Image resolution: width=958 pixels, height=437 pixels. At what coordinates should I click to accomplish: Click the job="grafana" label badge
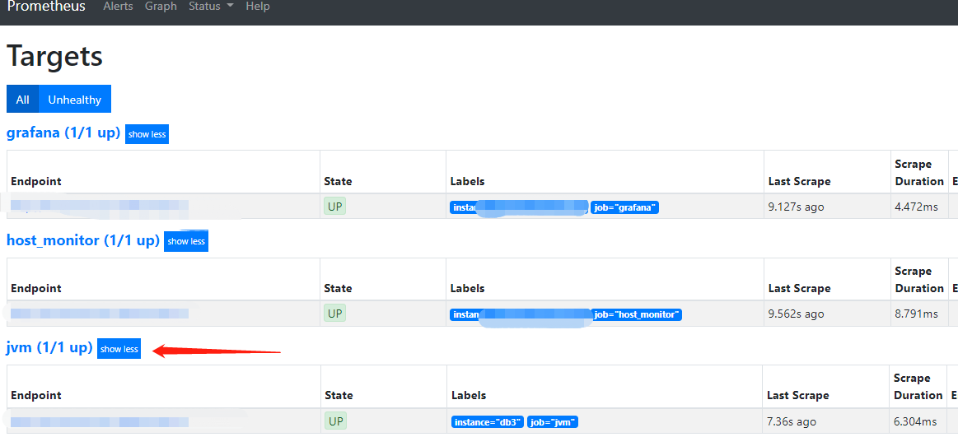point(624,207)
